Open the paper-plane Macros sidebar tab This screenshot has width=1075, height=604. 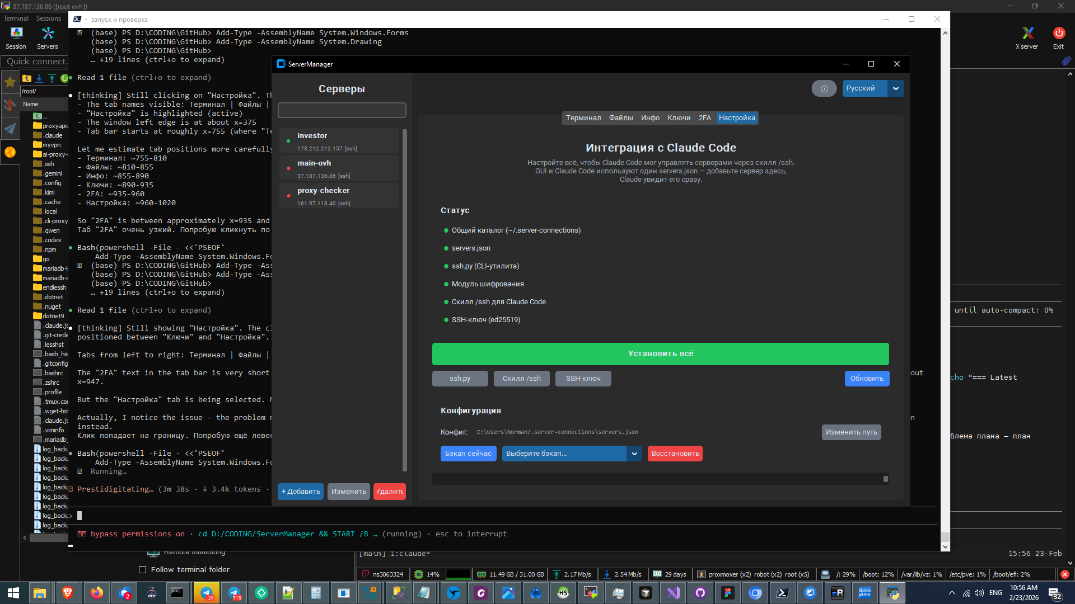tap(10, 129)
